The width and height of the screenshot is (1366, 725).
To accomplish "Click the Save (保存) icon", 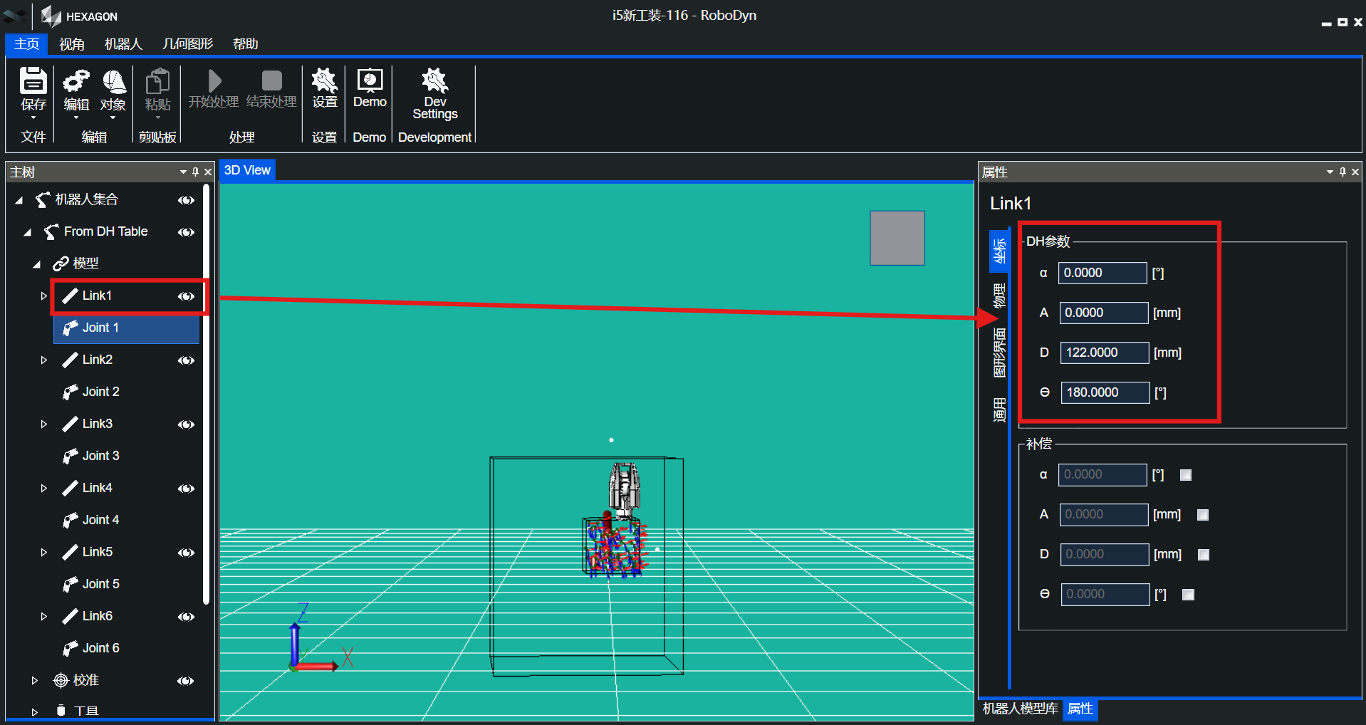I will click(x=33, y=88).
